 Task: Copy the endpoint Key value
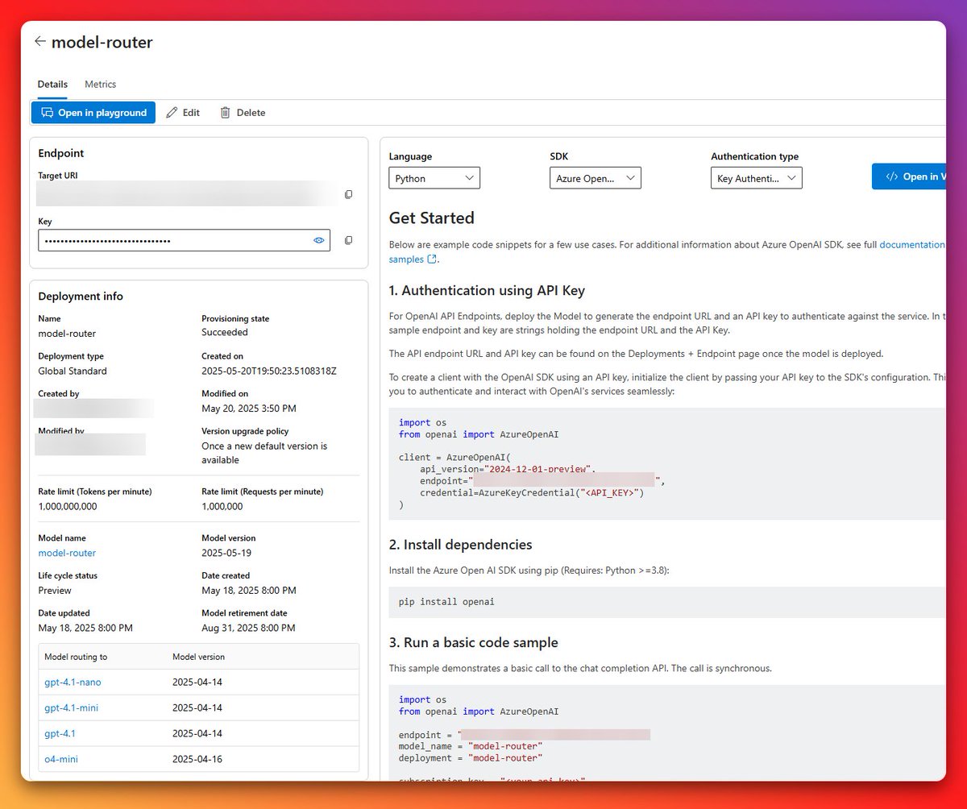[x=349, y=240]
